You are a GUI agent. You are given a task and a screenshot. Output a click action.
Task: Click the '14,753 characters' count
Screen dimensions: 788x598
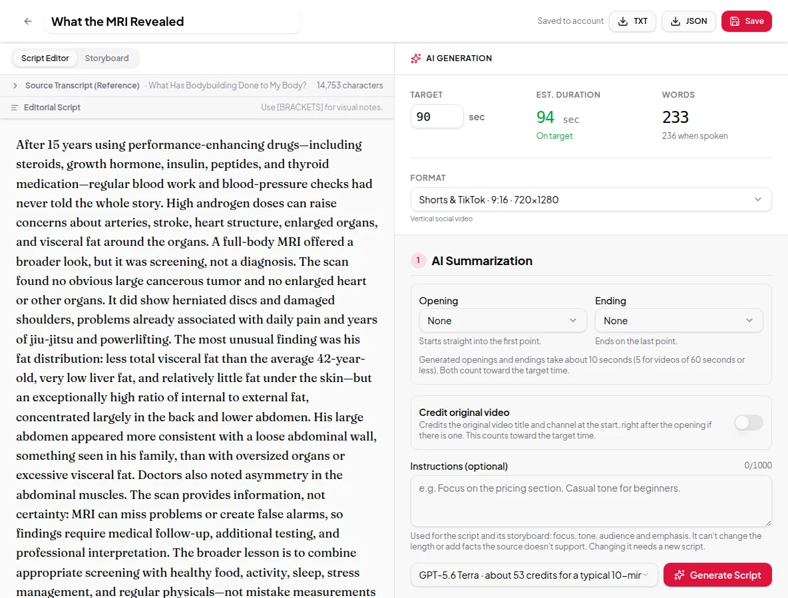(x=349, y=85)
